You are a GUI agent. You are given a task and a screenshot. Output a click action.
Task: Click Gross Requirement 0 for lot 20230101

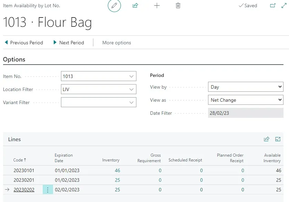160,170
